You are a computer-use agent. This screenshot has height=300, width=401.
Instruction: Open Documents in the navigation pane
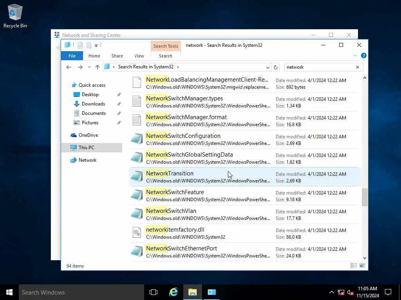[94, 113]
